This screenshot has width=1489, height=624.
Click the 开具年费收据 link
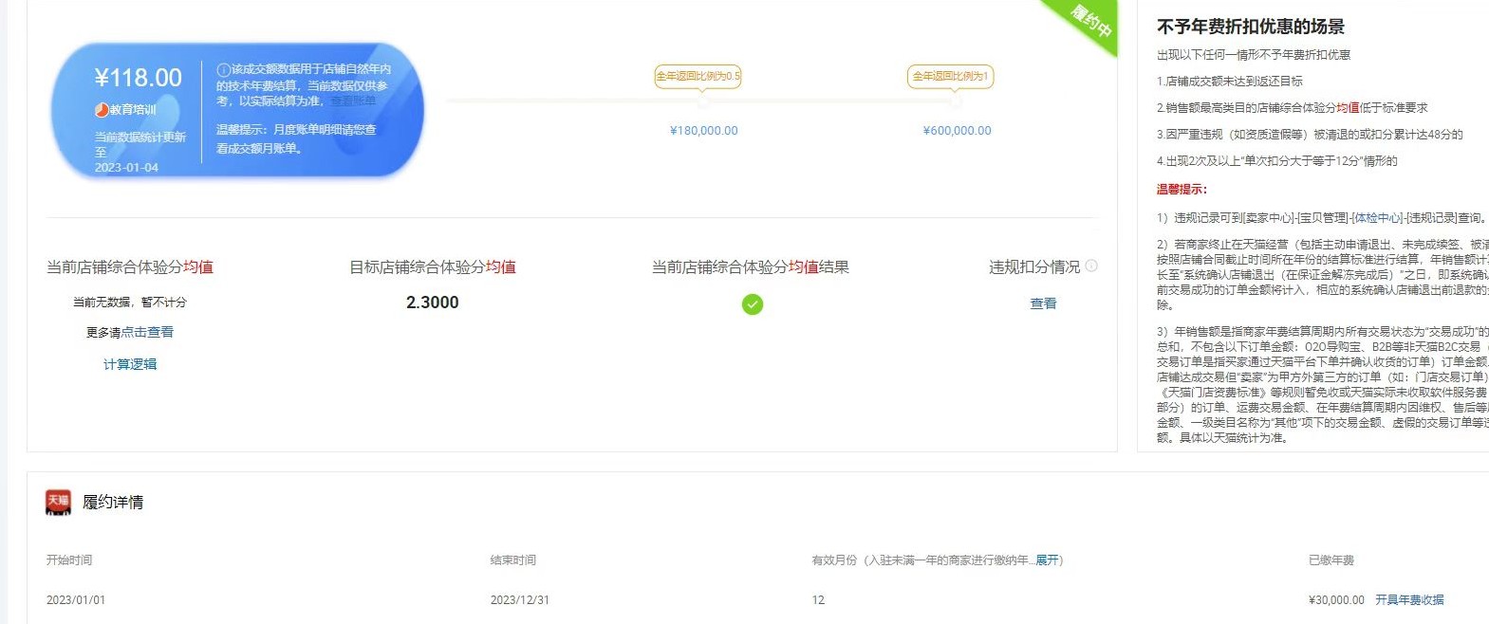[1409, 600]
